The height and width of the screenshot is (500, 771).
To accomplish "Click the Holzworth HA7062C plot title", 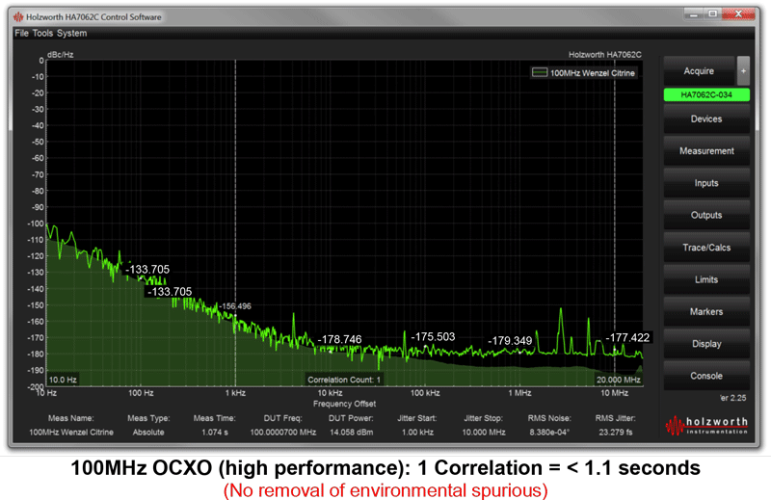I will [x=605, y=55].
